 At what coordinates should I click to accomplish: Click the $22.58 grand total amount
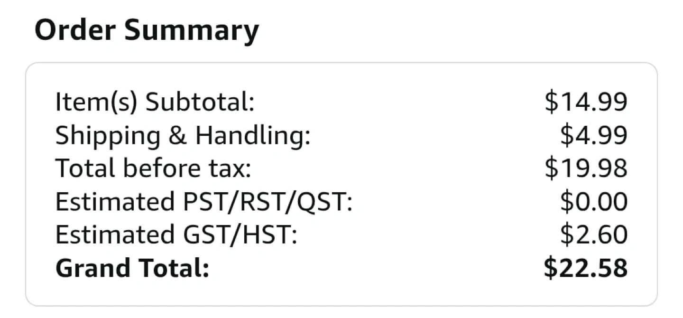[x=586, y=268]
